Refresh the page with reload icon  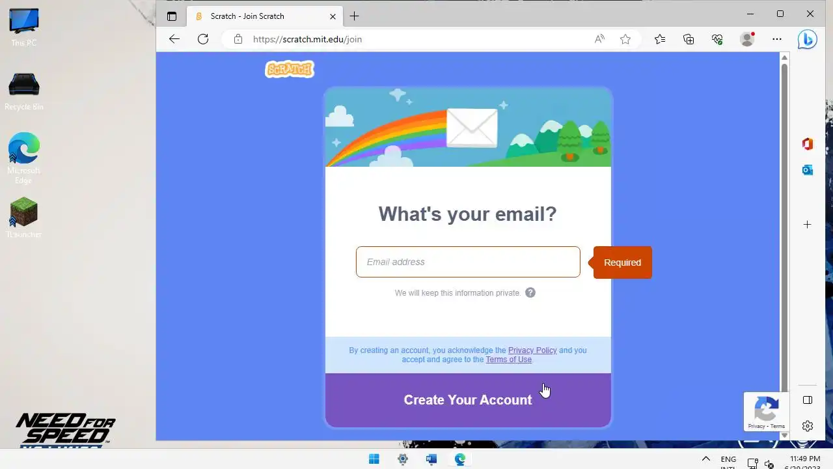coord(203,39)
